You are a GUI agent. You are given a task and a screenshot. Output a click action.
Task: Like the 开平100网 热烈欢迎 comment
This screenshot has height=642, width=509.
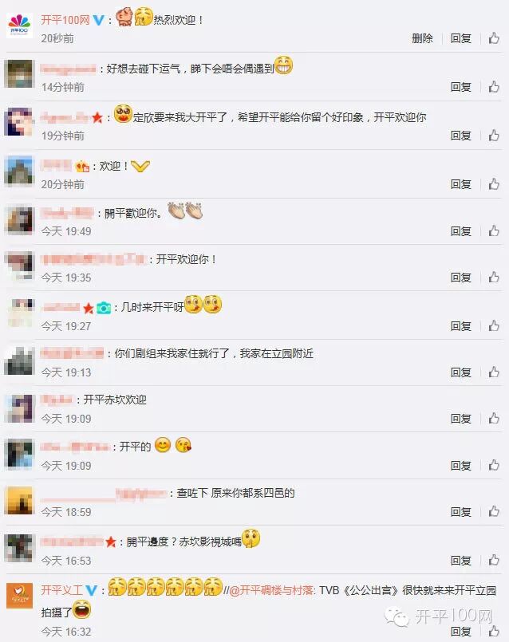point(494,38)
